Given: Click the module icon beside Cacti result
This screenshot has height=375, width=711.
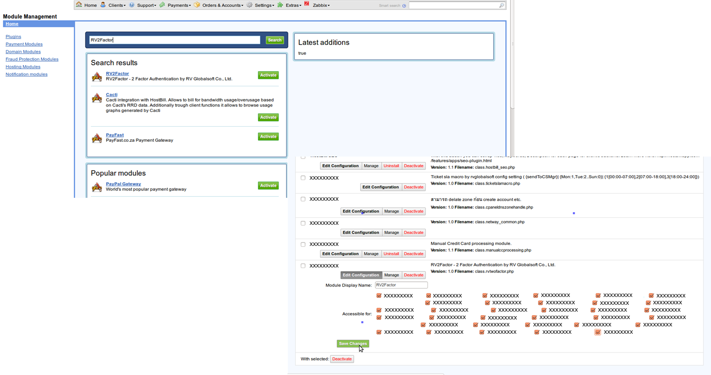Looking at the screenshot, I should (97, 98).
